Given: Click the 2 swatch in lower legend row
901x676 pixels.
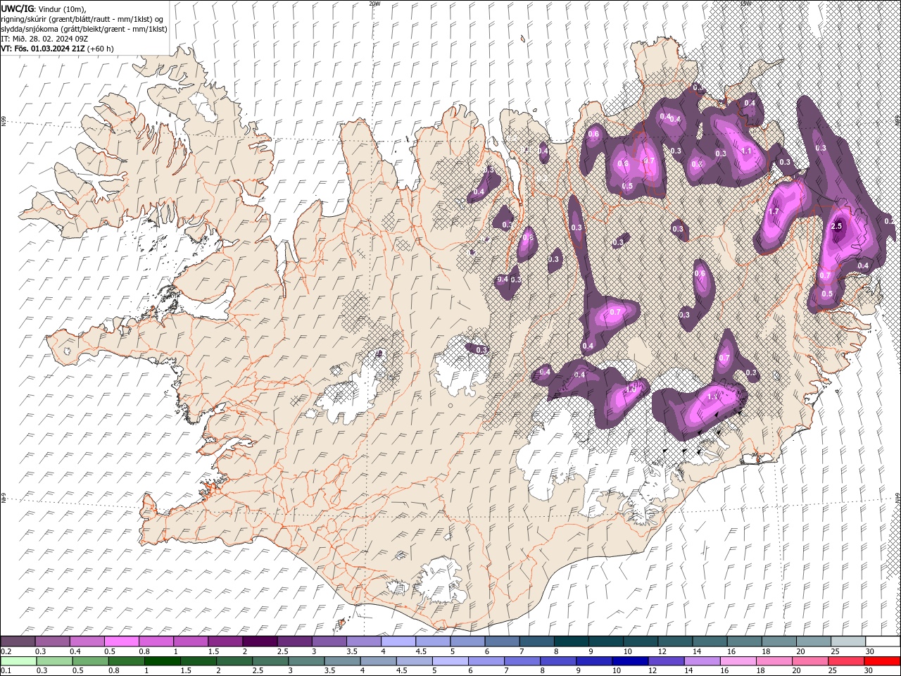Looking at the screenshot, I should [x=234, y=661].
